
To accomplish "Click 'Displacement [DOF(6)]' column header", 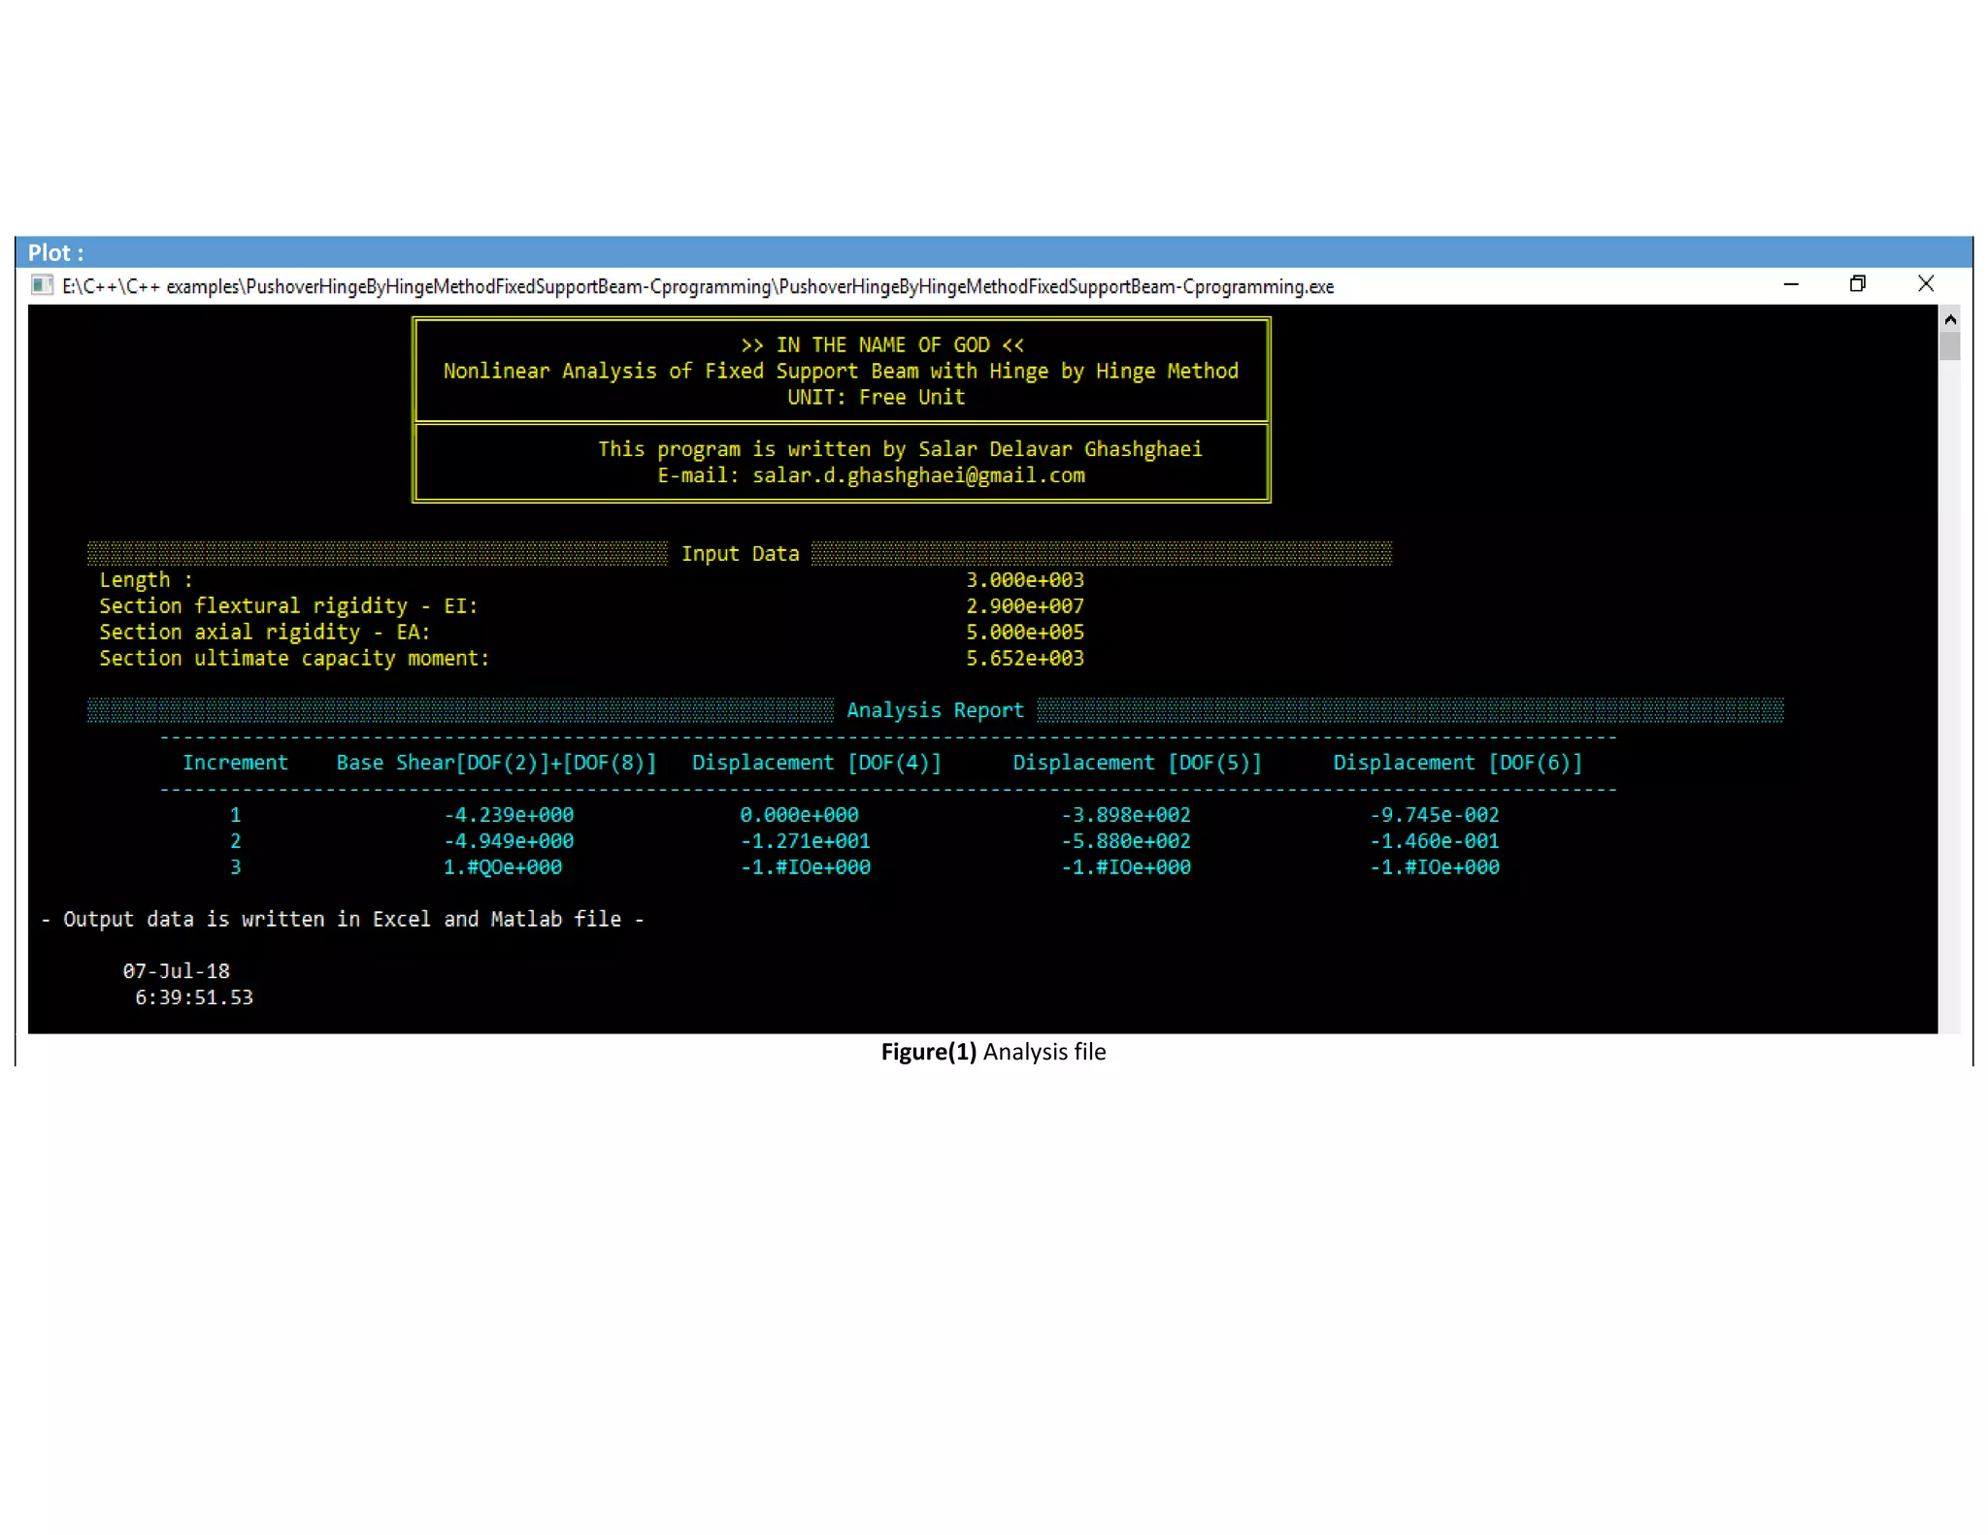I will (x=1457, y=763).
